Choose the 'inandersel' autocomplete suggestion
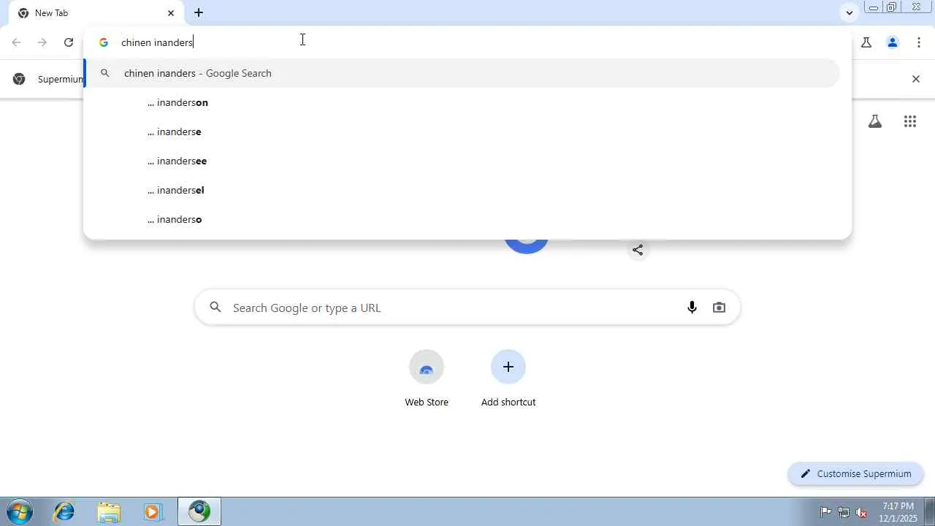This screenshot has height=526, width=935. tap(462, 190)
